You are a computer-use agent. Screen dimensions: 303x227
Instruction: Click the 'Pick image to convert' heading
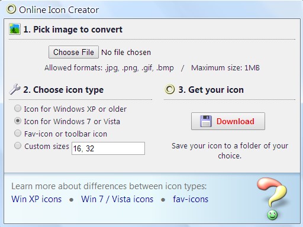73,30
